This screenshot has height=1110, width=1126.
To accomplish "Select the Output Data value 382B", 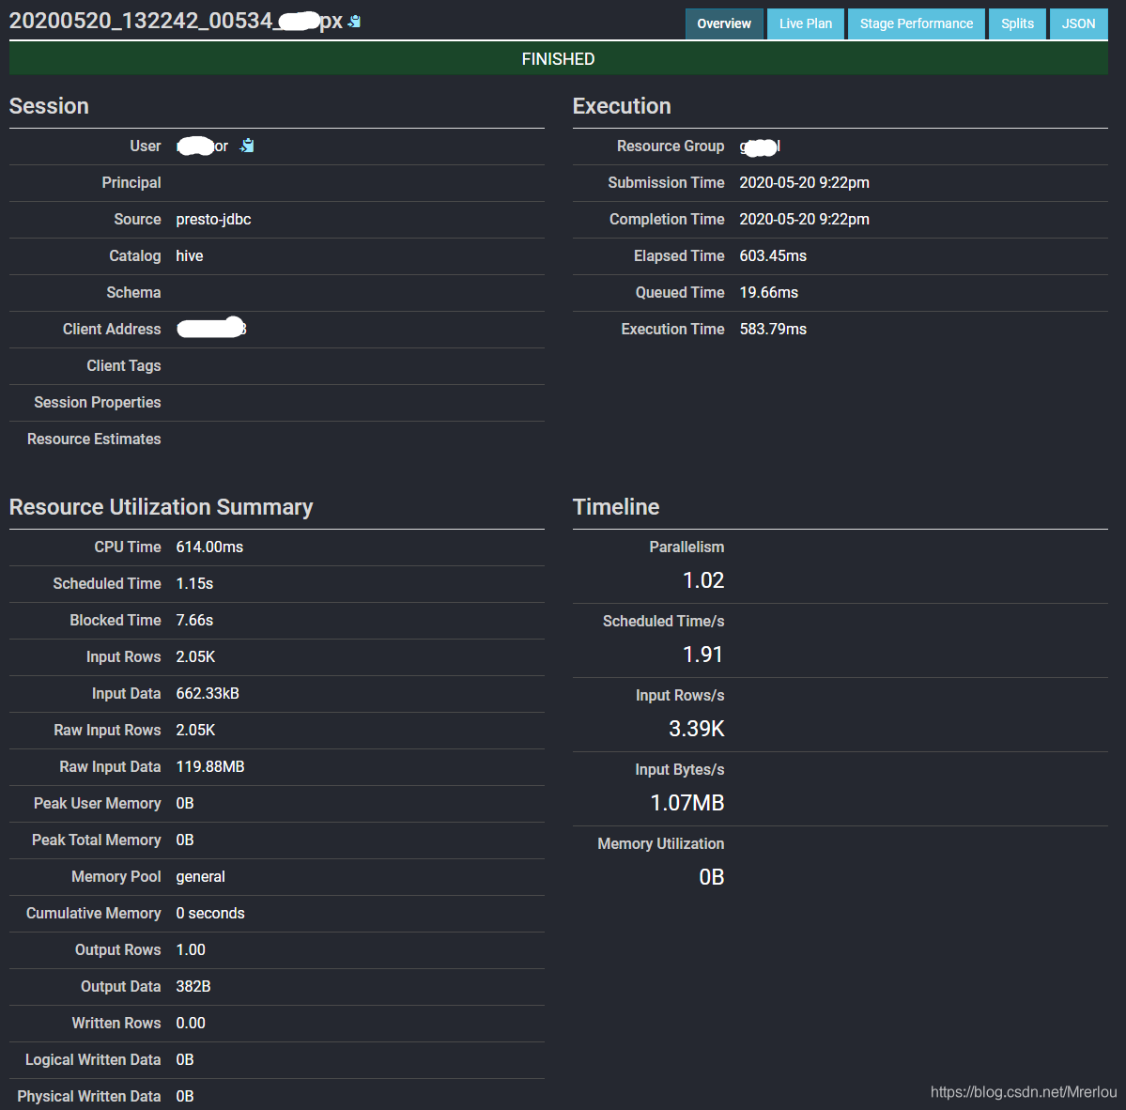I will click(x=193, y=986).
